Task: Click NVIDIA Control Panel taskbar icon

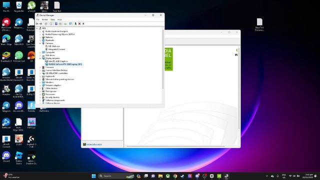Action: 219,176
